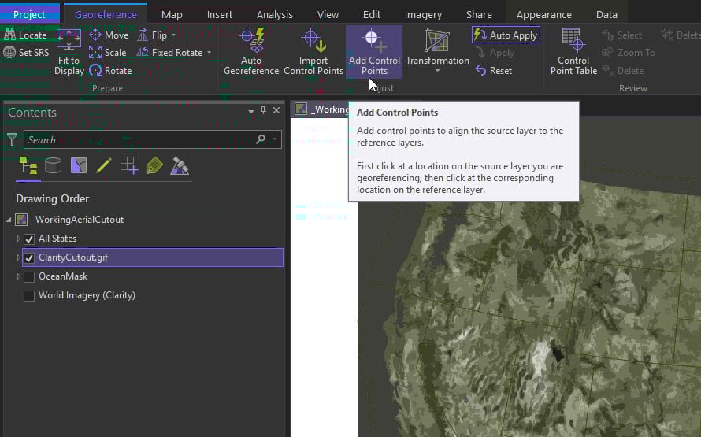Click the search magnifier icon
The image size is (701, 437).
pyautogui.click(x=261, y=139)
